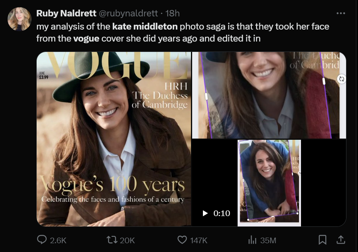This screenshot has height=252, width=358.
Task: Click the Ruby Naldrett display name
Action: coord(66,13)
